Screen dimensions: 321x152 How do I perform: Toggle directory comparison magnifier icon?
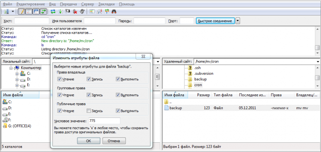pyautogui.click(x=100, y=12)
